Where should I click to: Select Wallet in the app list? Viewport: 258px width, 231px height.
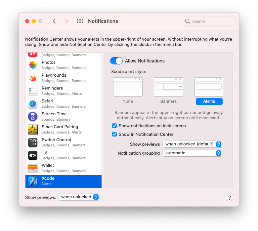(64, 168)
